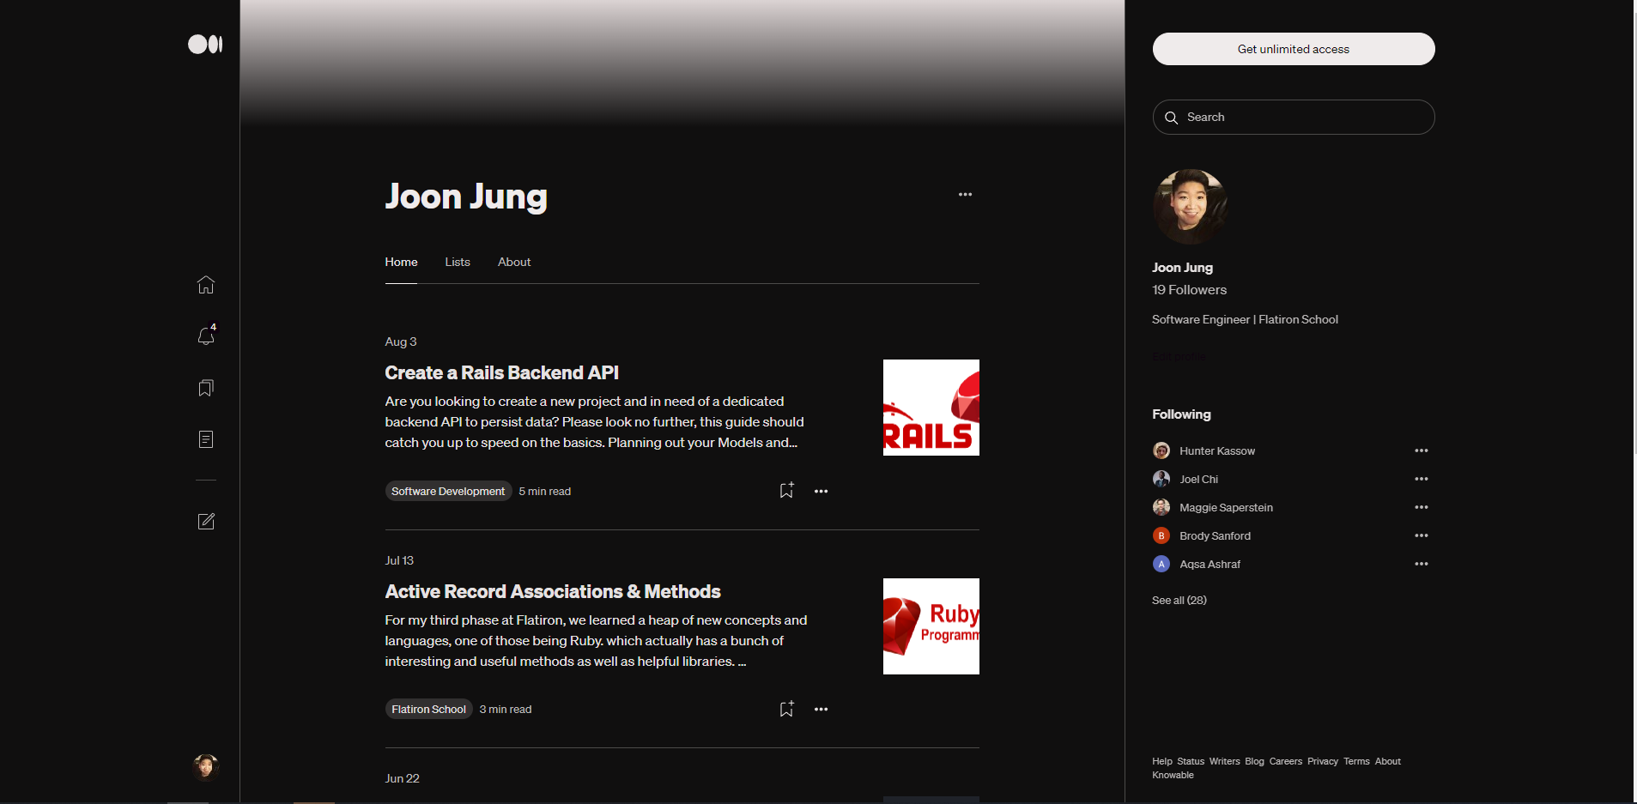The height and width of the screenshot is (804, 1637).
Task: Click the Get unlimited access button
Action: [1293, 49]
